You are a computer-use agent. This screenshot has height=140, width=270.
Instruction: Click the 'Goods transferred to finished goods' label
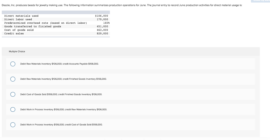[33, 26]
